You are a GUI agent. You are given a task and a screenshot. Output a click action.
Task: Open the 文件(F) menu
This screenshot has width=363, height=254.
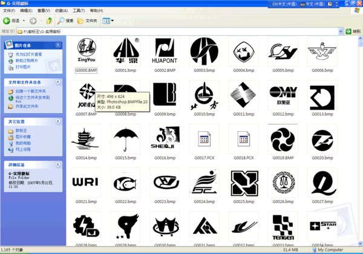9,10
